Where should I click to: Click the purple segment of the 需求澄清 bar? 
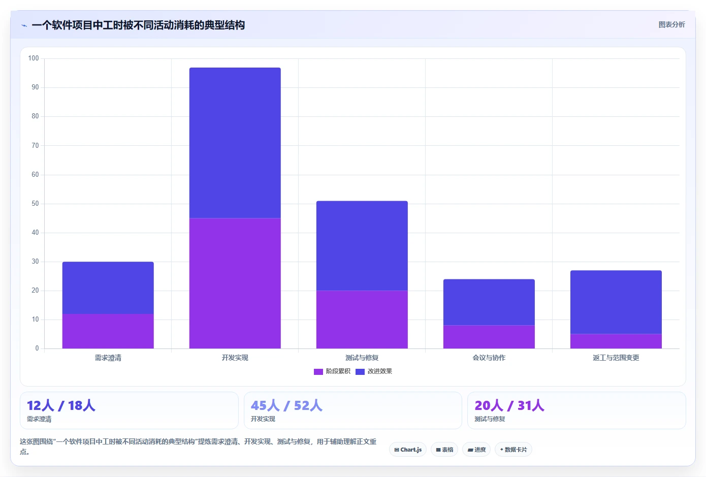click(108, 331)
